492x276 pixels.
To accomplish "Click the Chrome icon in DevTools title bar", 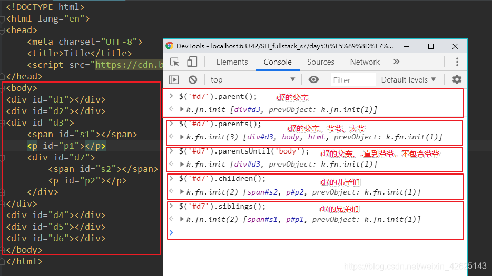I will [x=170, y=46].
